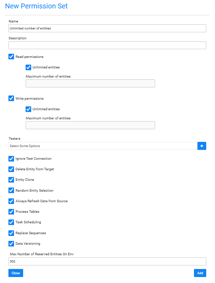
Task: Uncheck the Read permissions checkbox
Action: [x=11, y=57]
